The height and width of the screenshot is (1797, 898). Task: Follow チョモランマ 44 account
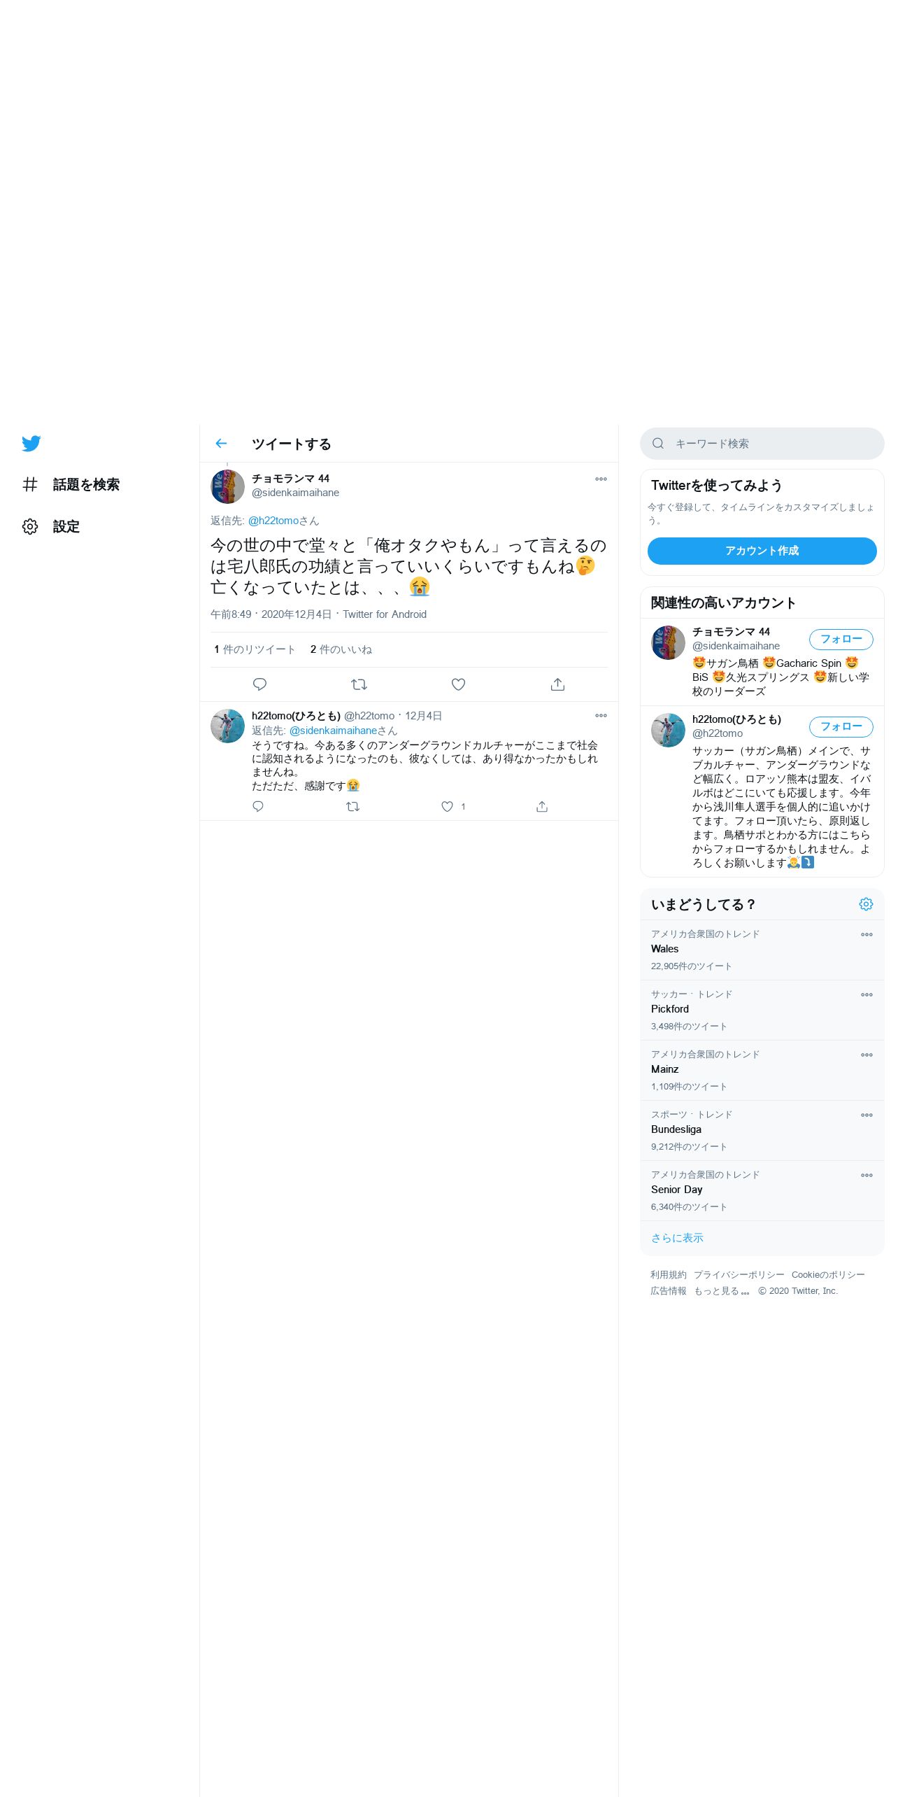(x=841, y=639)
